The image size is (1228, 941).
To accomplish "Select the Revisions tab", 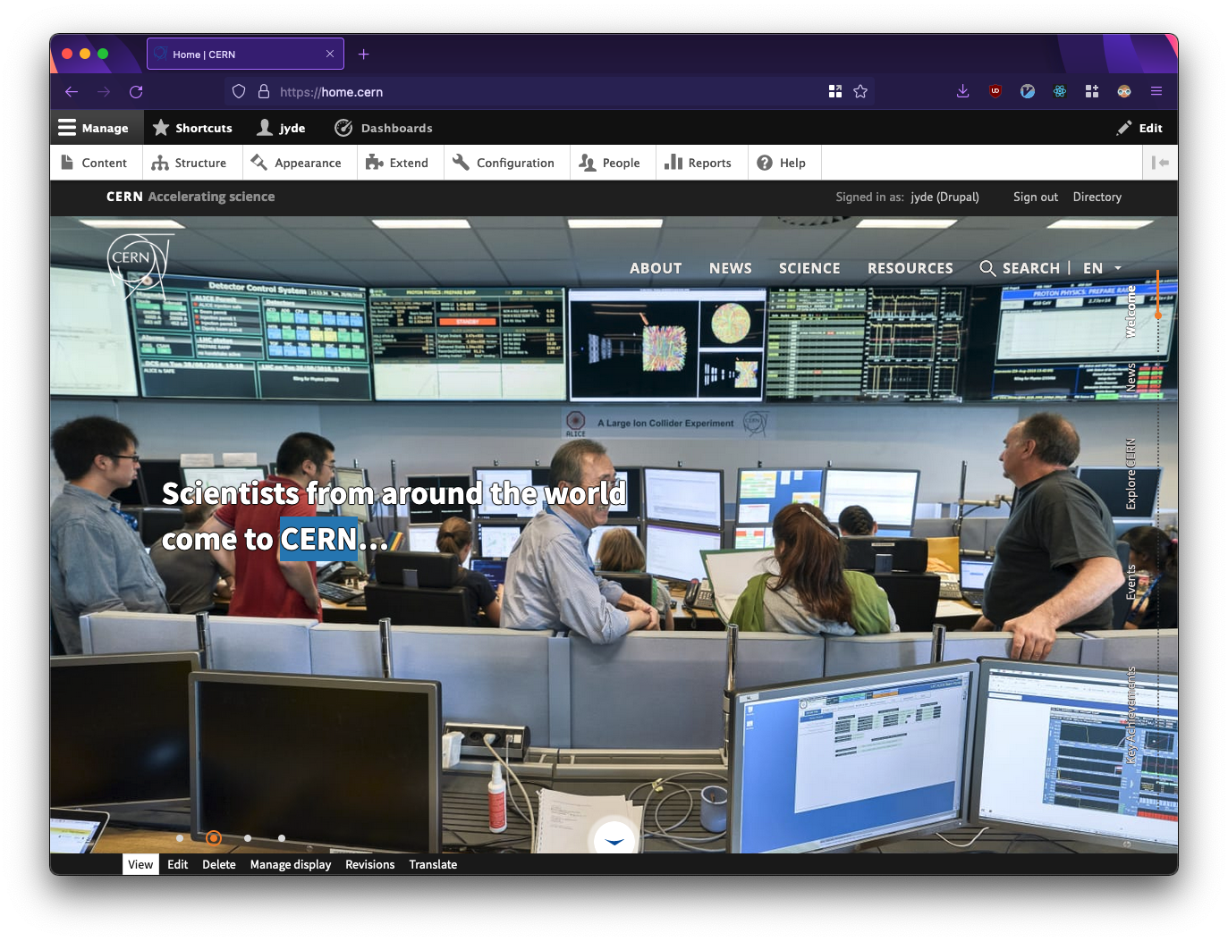I will pos(370,864).
